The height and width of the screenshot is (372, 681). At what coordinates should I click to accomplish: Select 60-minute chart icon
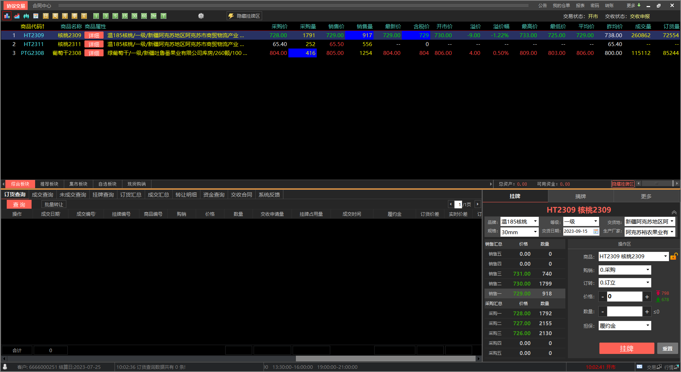click(x=144, y=16)
